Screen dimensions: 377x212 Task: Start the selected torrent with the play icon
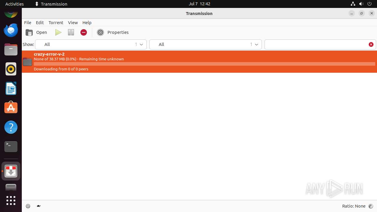click(58, 32)
